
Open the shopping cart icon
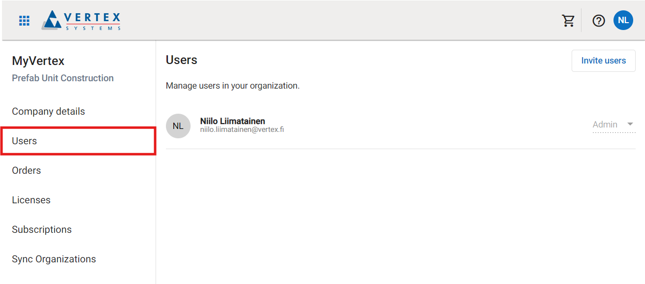569,21
